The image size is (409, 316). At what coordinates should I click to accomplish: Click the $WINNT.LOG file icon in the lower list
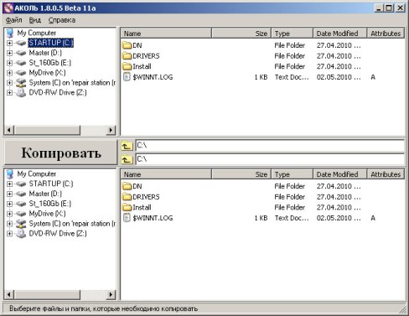(x=127, y=218)
